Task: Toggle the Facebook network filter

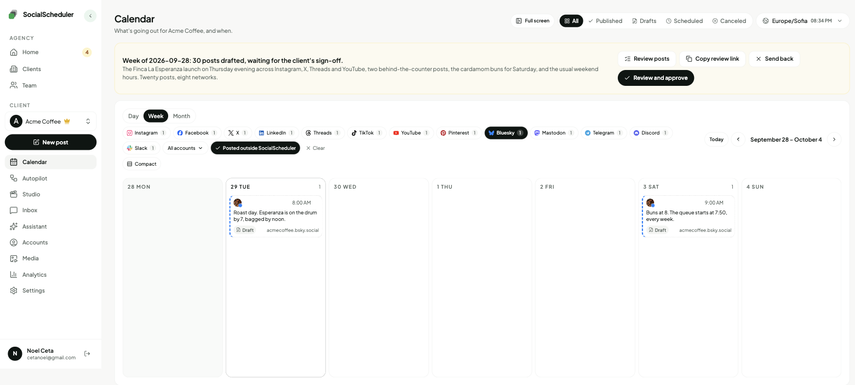Action: (x=197, y=133)
